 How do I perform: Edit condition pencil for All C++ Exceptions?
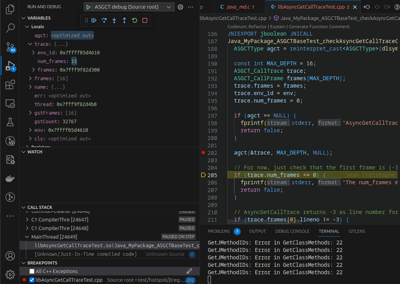(189, 271)
